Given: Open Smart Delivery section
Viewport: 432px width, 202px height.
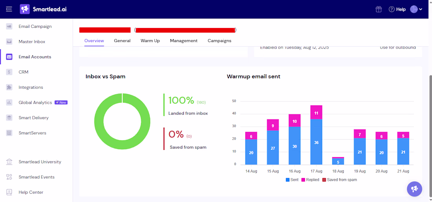Looking at the screenshot, I should tap(33, 118).
